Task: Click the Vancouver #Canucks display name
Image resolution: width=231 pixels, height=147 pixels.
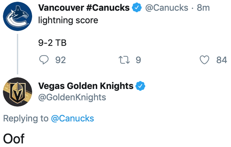Action: click(84, 8)
